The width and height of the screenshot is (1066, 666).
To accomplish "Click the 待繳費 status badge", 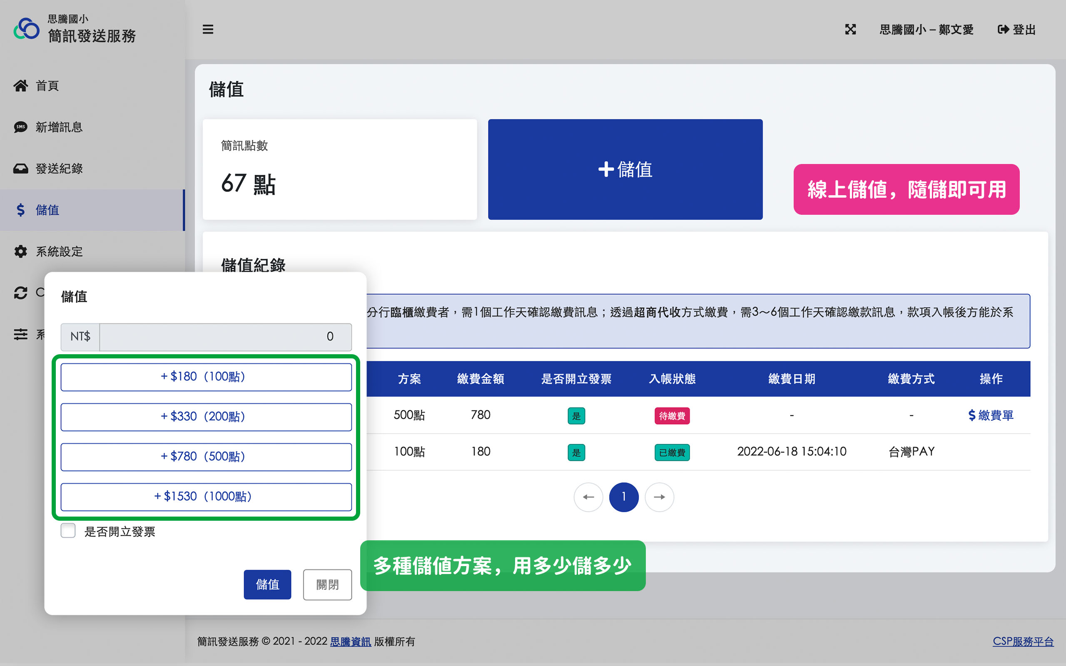I will point(672,415).
